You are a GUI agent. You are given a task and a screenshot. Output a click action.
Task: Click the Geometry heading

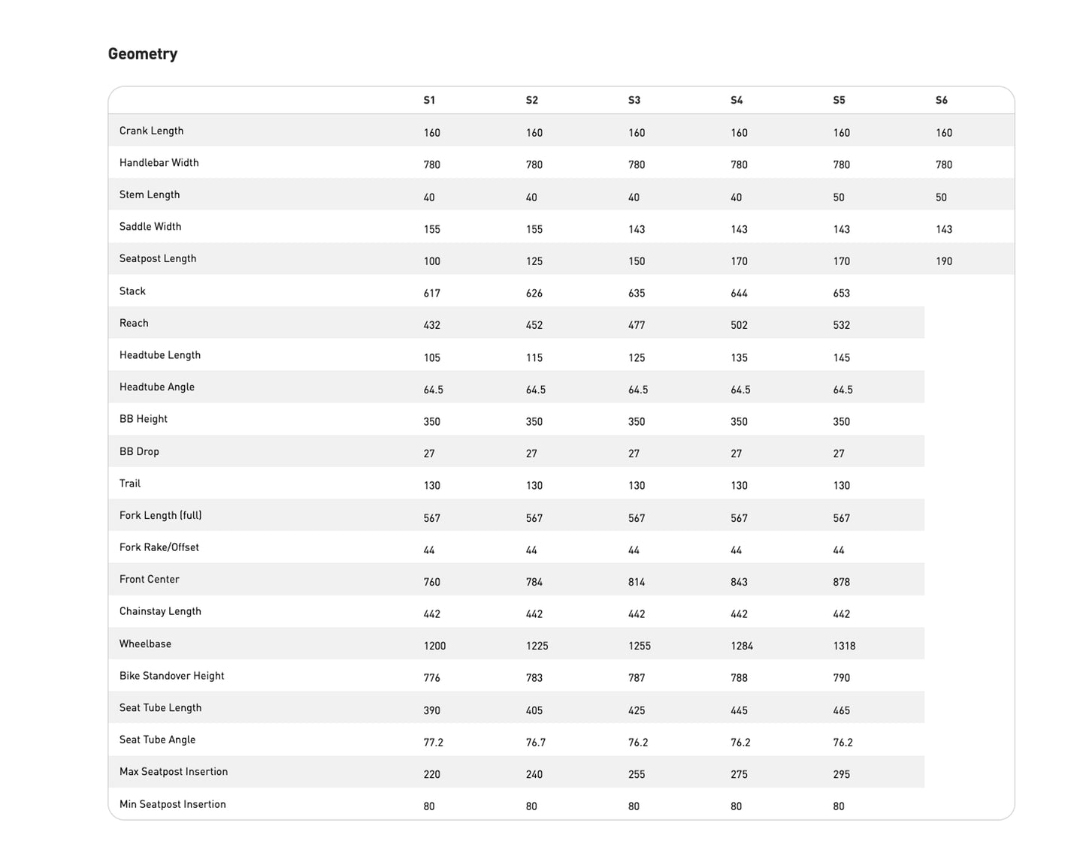[x=143, y=54]
